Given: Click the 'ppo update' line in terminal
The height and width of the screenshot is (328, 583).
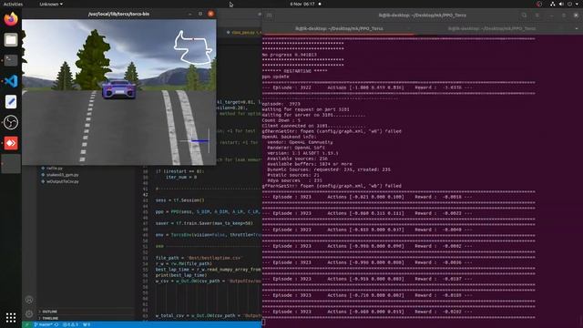Looking at the screenshot, I should pyautogui.click(x=275, y=77).
